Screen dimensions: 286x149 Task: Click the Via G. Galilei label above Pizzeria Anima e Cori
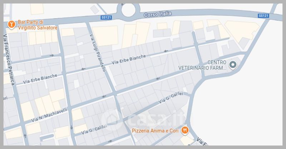(171, 98)
